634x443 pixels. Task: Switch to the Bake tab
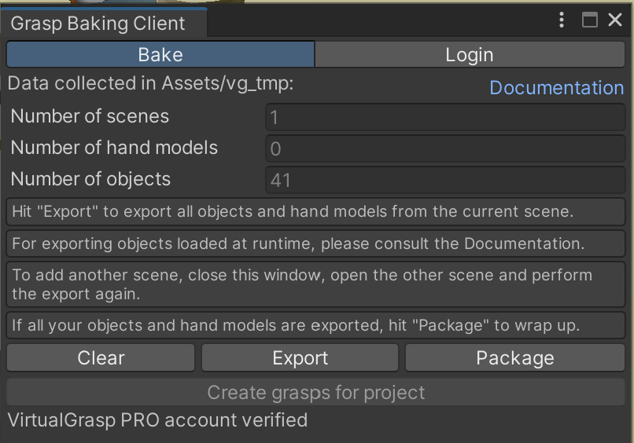click(x=160, y=54)
